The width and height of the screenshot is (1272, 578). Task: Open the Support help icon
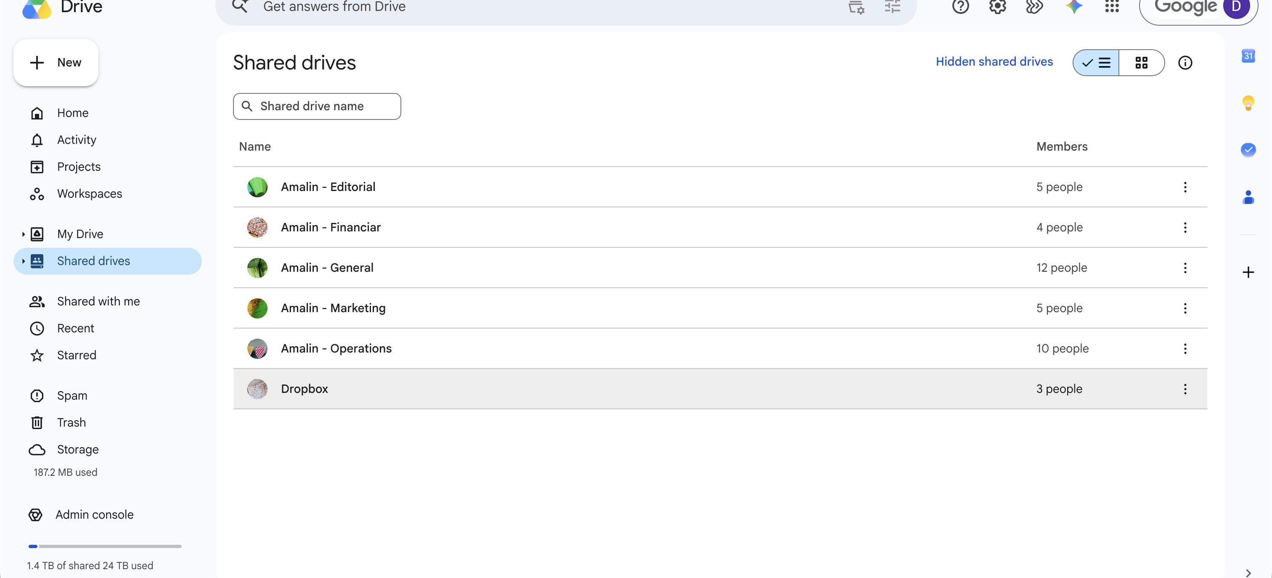click(x=960, y=6)
